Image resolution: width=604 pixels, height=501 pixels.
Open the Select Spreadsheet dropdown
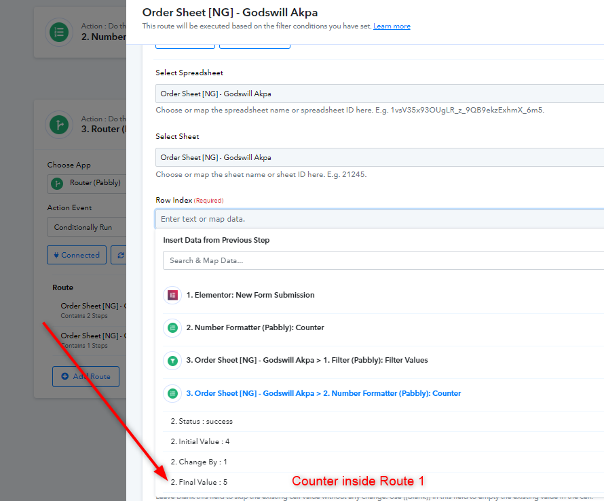379,94
